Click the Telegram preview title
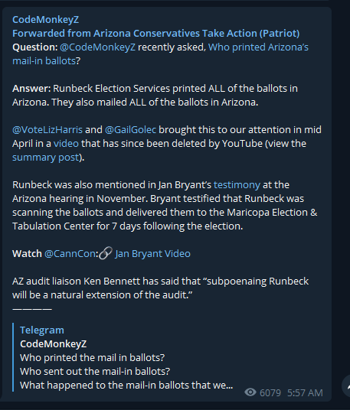350x410 pixels. (42, 330)
